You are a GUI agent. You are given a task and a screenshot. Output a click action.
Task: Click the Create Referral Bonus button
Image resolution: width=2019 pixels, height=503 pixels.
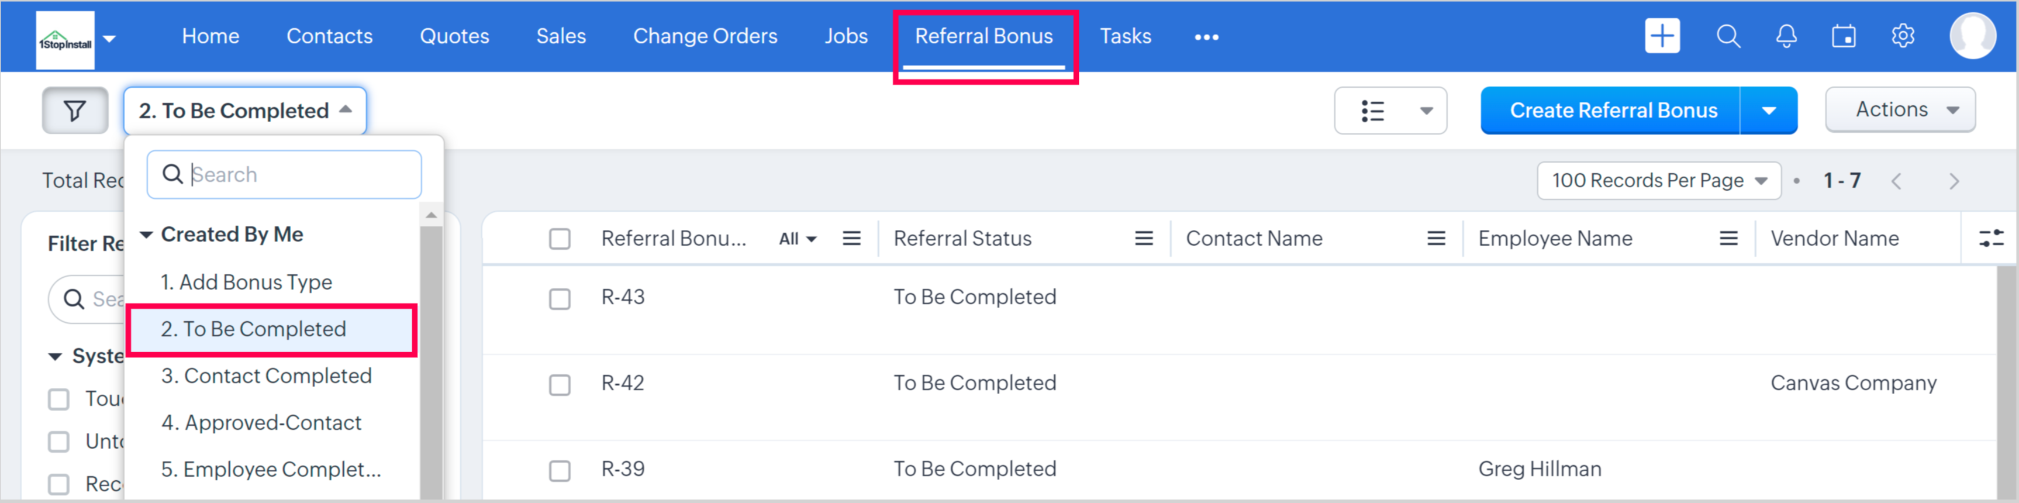point(1613,111)
